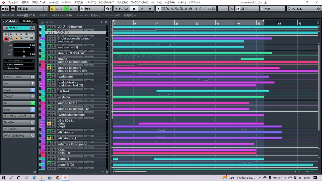Select the Draw pencil tool
Image resolution: width=322 pixels, height=181 pixels.
200,9
